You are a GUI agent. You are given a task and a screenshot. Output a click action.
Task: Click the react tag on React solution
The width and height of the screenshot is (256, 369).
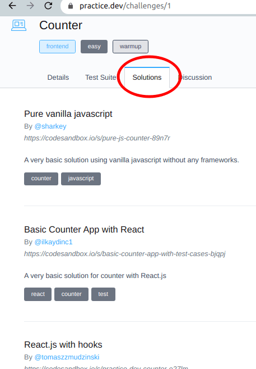(x=38, y=294)
